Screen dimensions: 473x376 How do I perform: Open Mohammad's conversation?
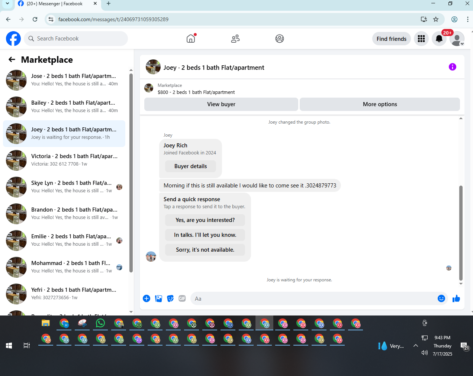tap(64, 267)
